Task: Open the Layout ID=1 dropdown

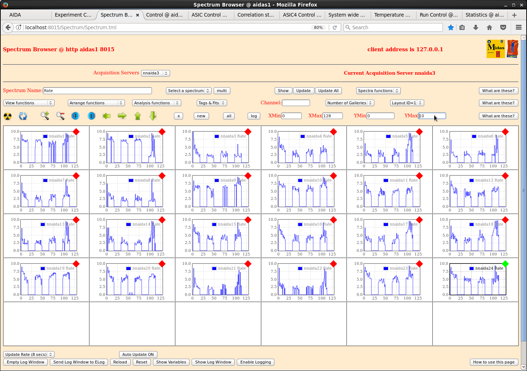Action: [407, 103]
